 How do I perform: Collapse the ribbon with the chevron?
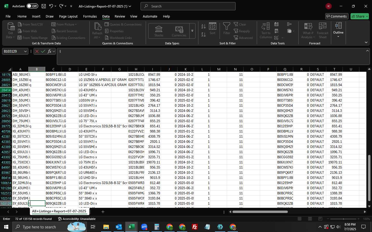(366, 42)
